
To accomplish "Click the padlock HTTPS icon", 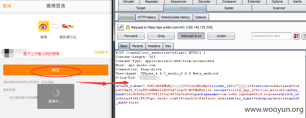I will [x=128, y=27].
